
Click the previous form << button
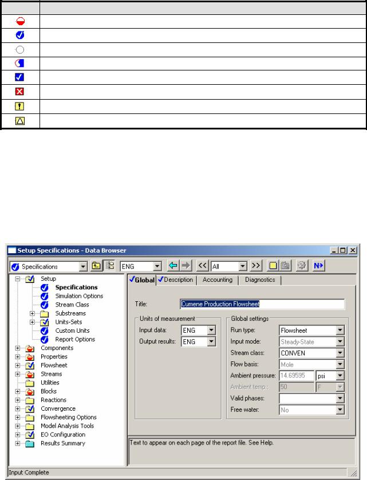[x=203, y=265]
